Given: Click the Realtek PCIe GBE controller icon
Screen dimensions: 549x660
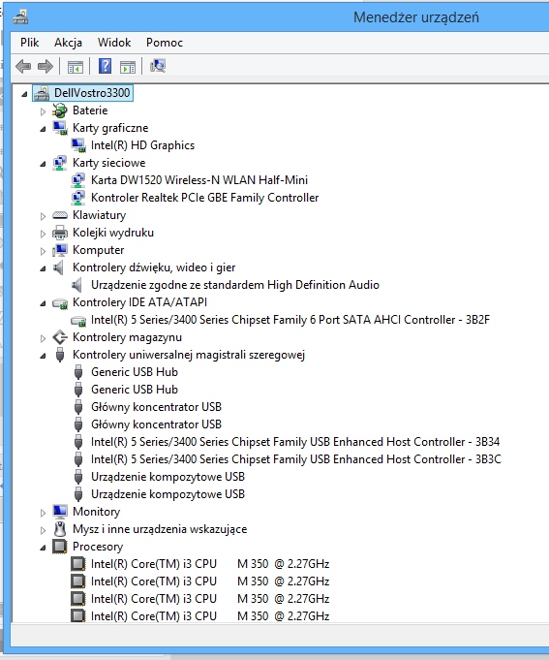Looking at the screenshot, I should (x=78, y=198).
